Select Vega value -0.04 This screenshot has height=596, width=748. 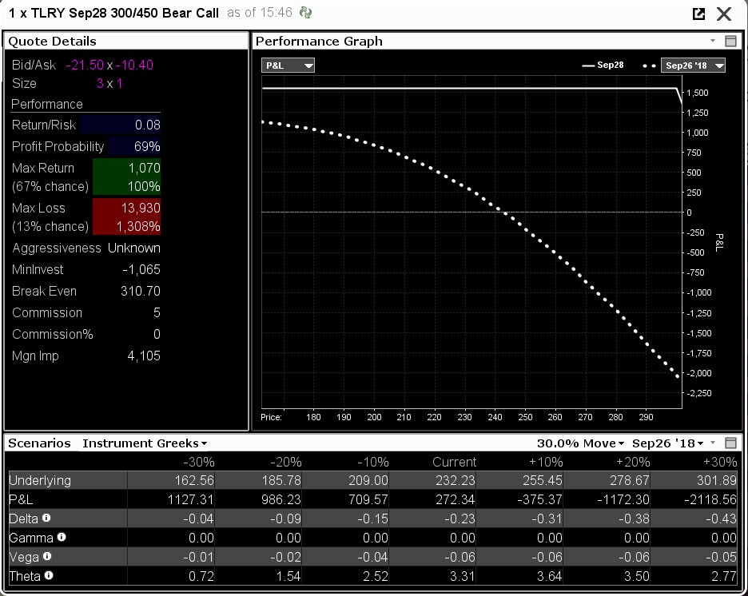click(x=373, y=557)
